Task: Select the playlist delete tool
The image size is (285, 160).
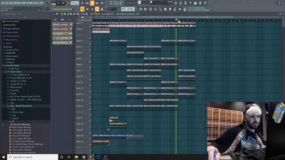Action: tap(68, 14)
